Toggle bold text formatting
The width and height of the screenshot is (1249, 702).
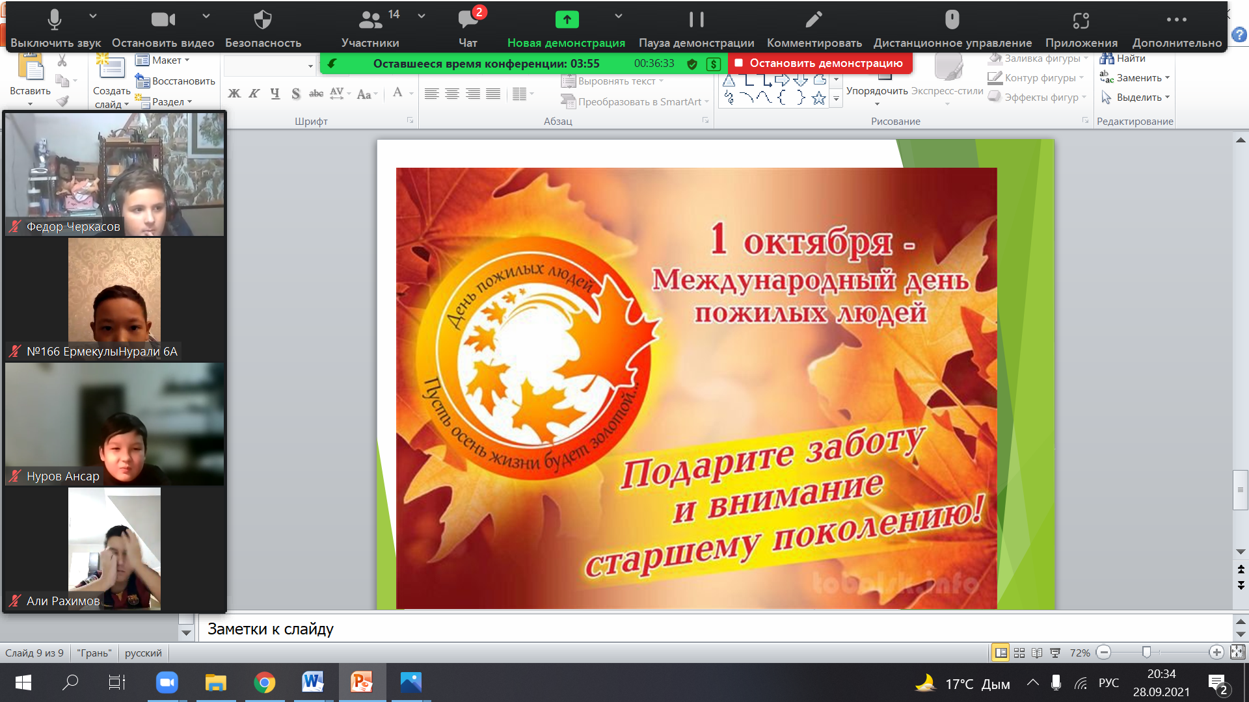(234, 94)
